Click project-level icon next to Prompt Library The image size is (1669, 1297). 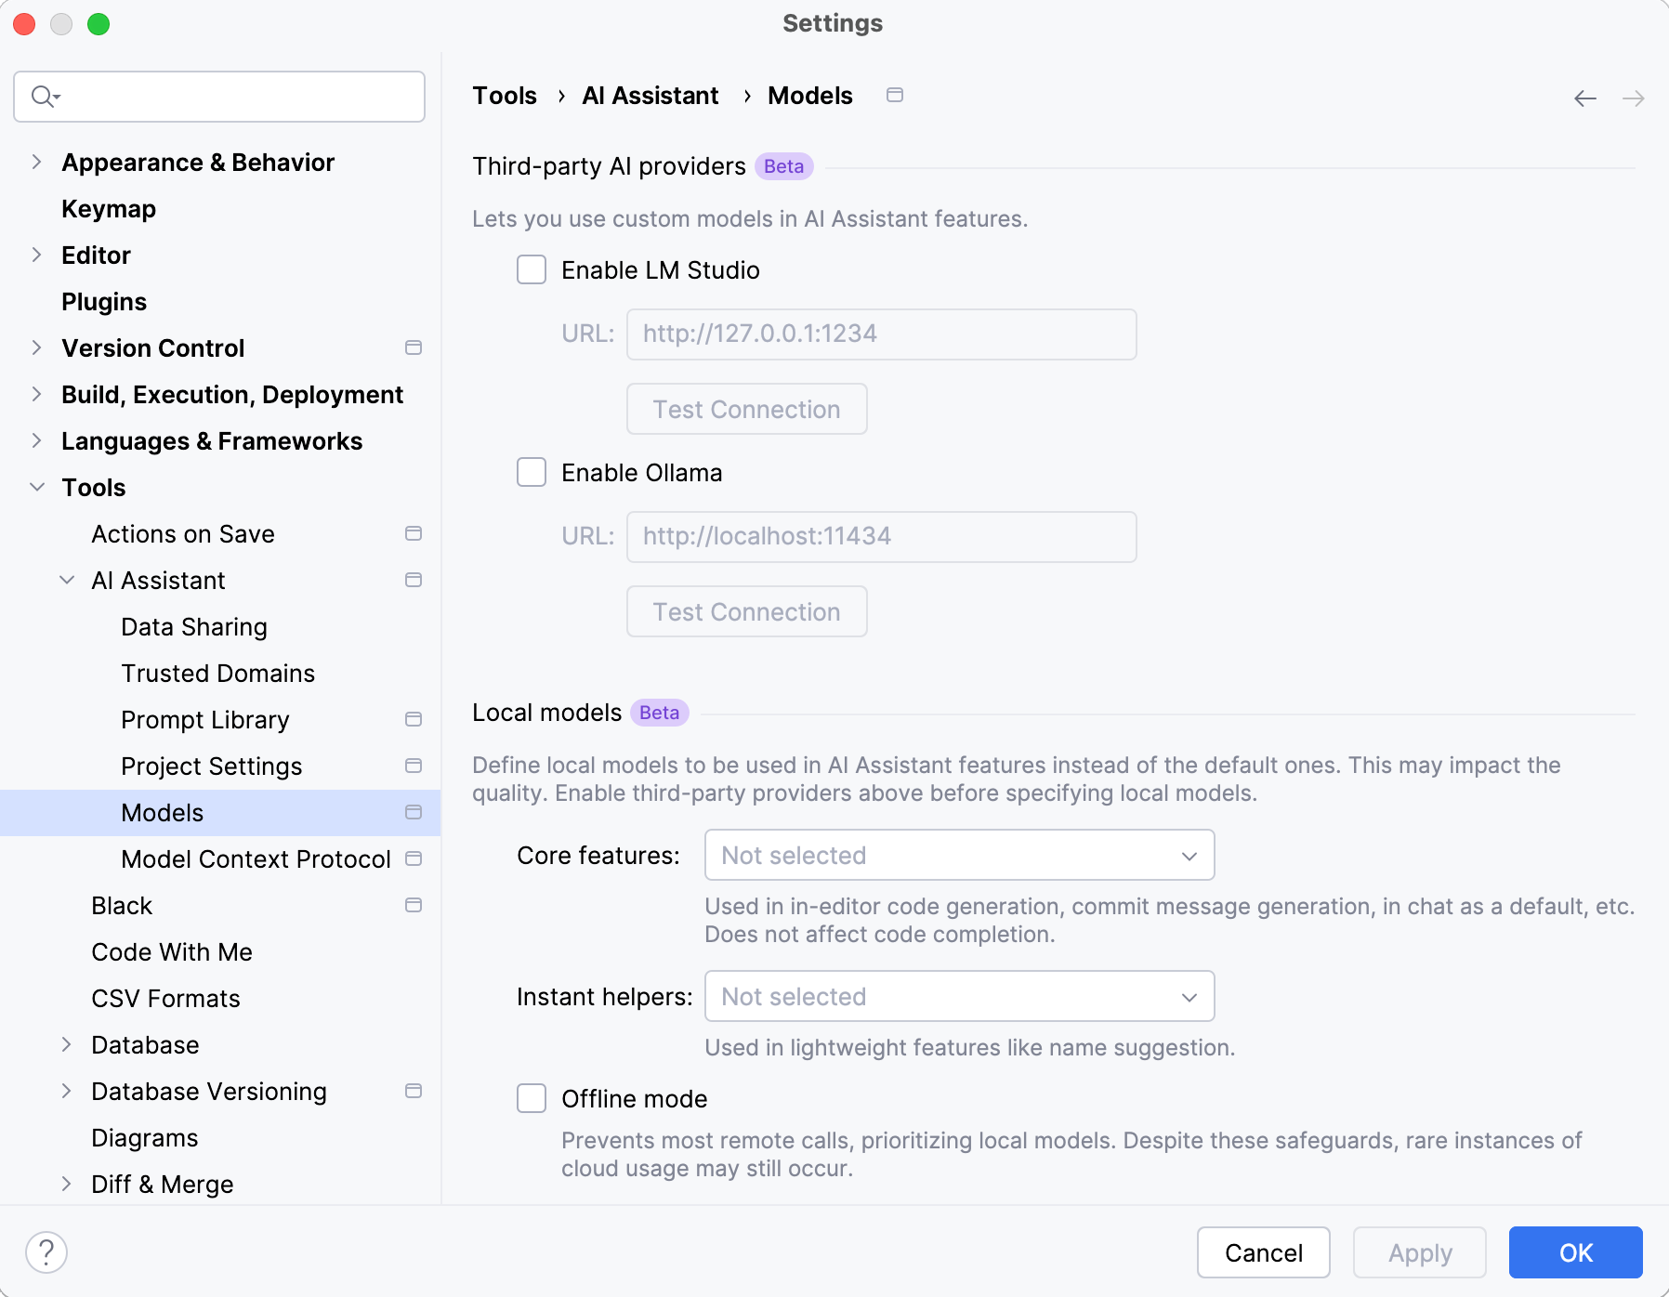pyautogui.click(x=414, y=719)
